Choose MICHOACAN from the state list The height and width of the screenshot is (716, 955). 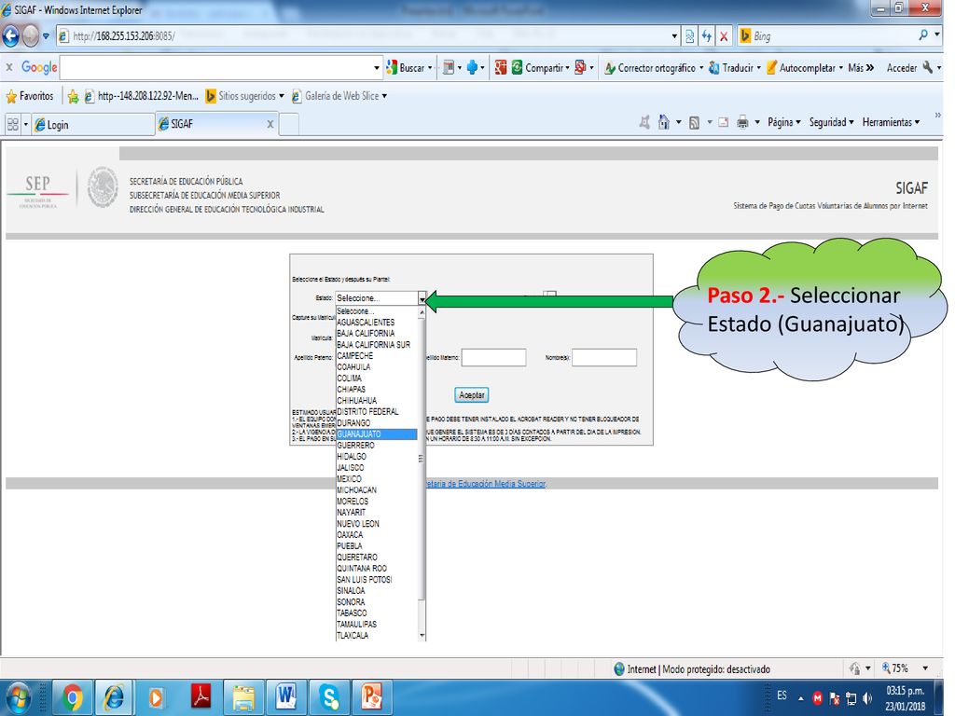click(x=377, y=490)
